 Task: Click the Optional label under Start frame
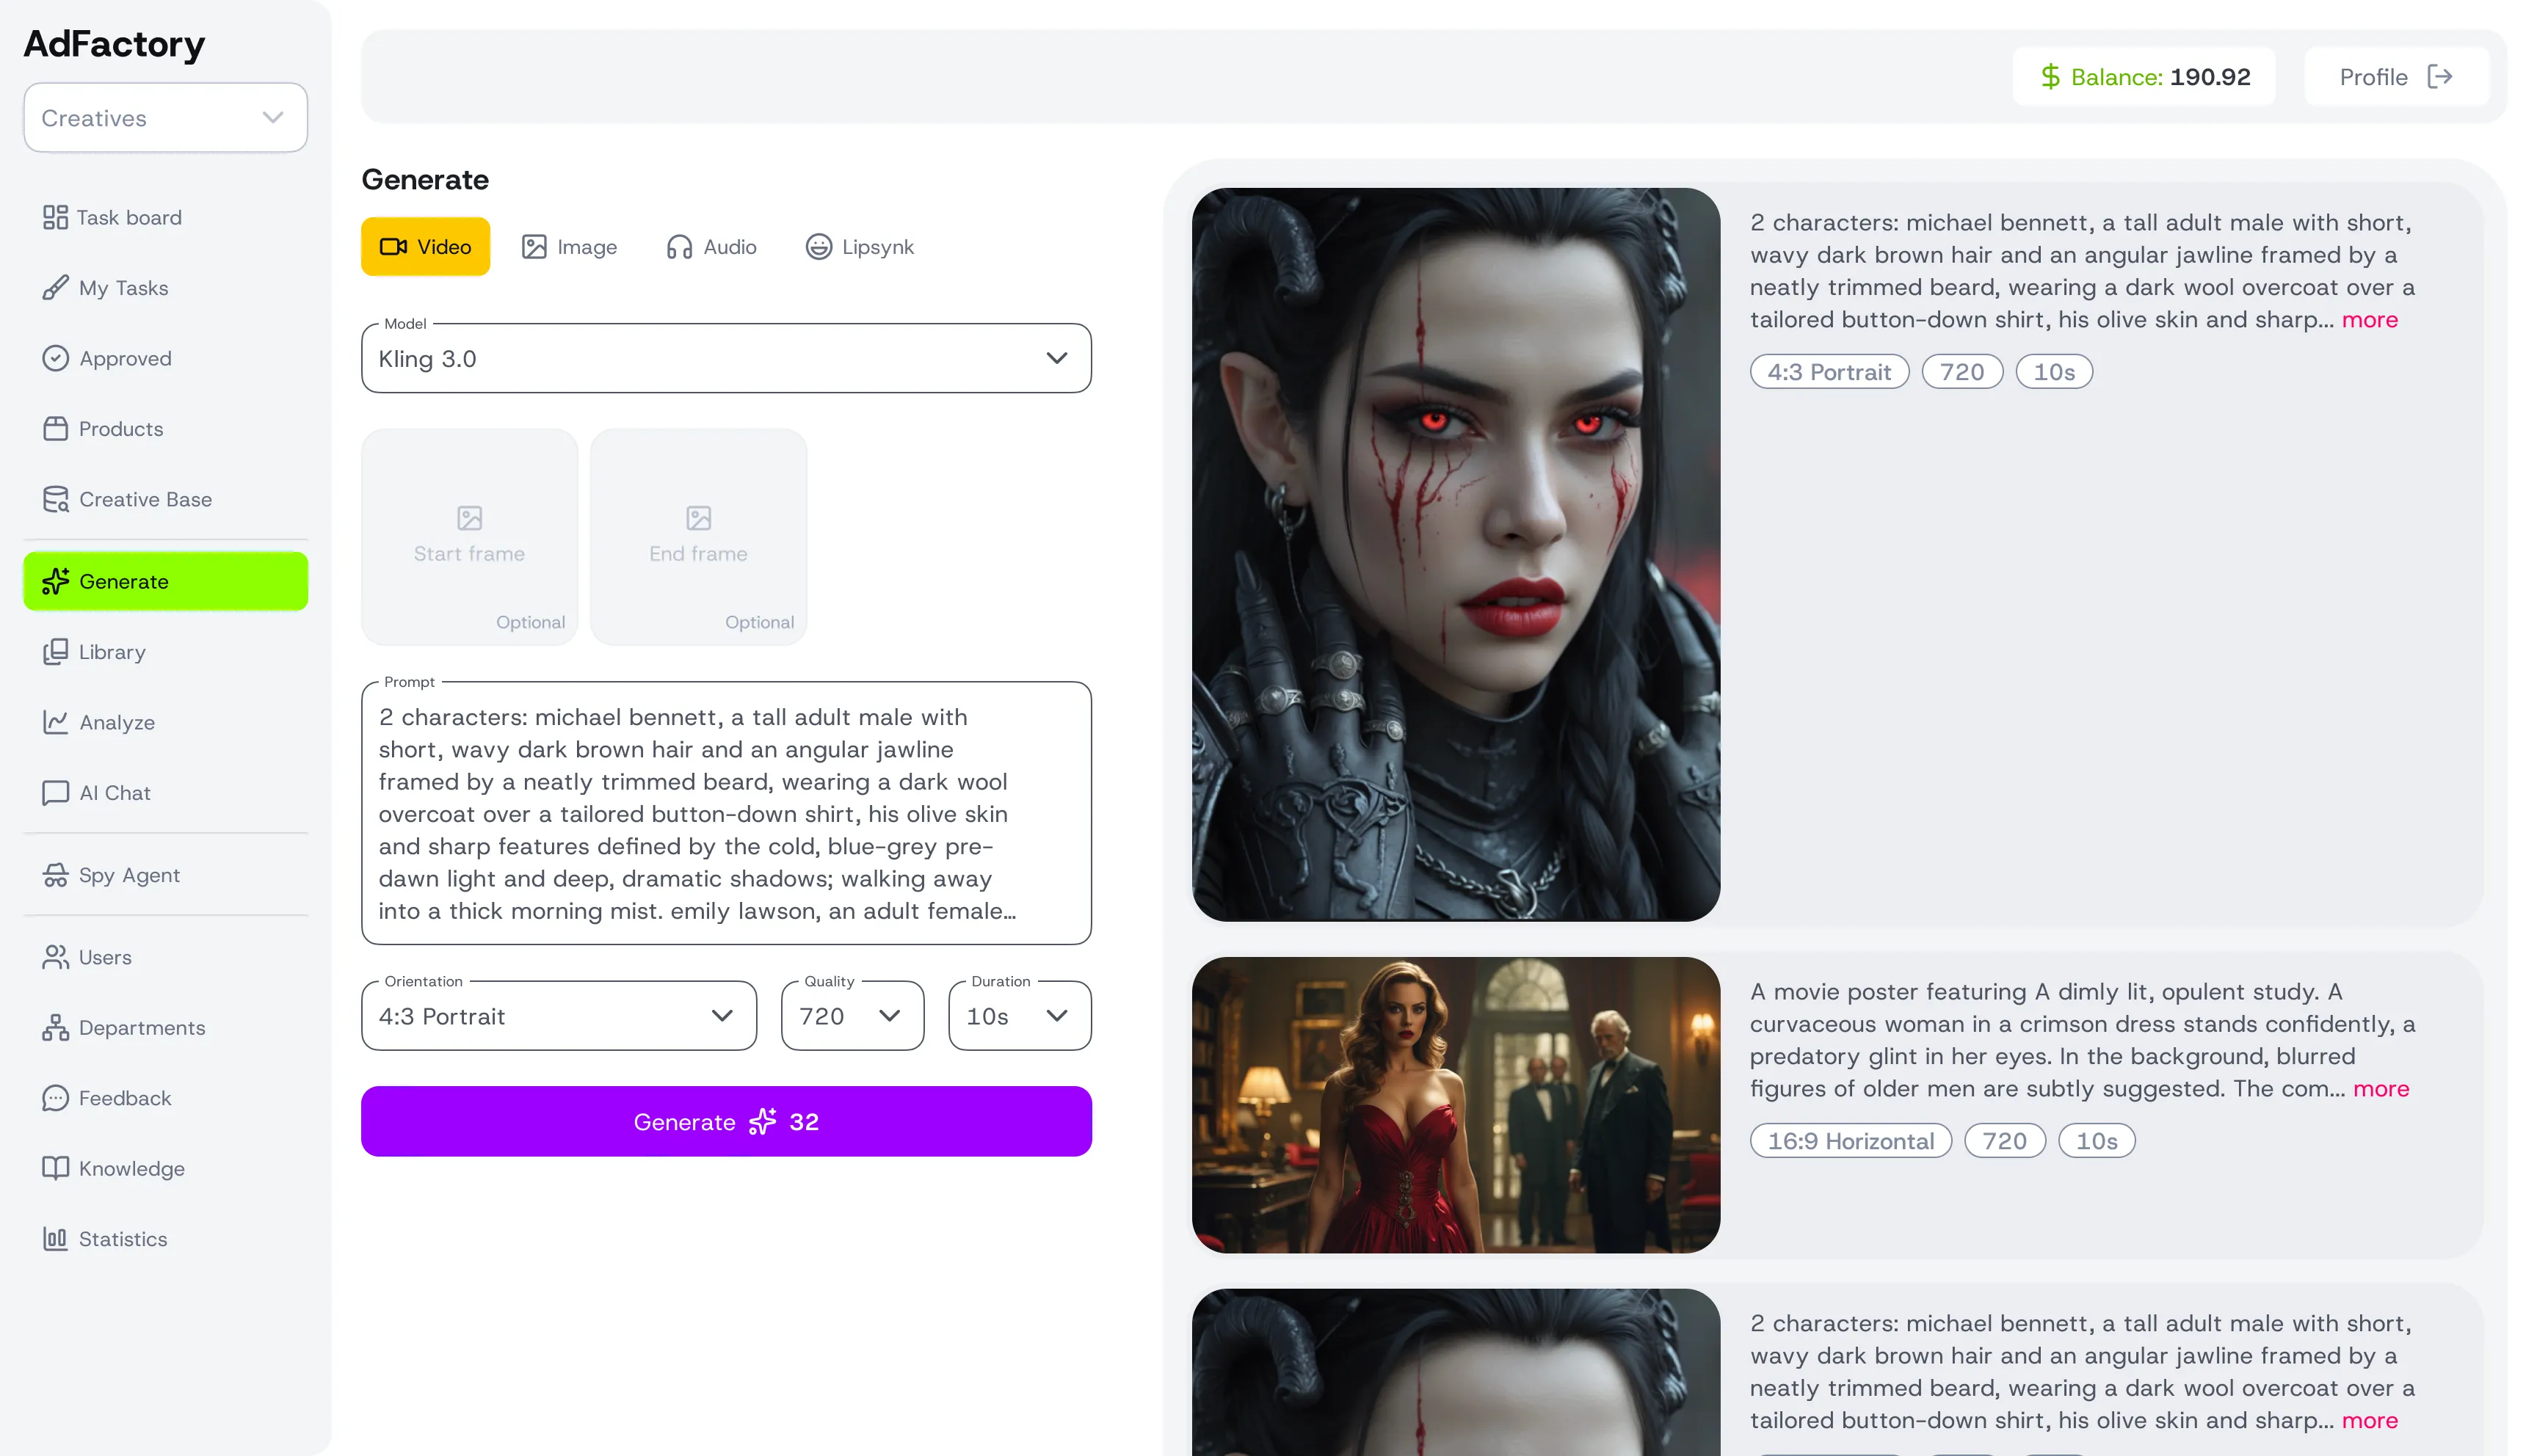[x=530, y=622]
